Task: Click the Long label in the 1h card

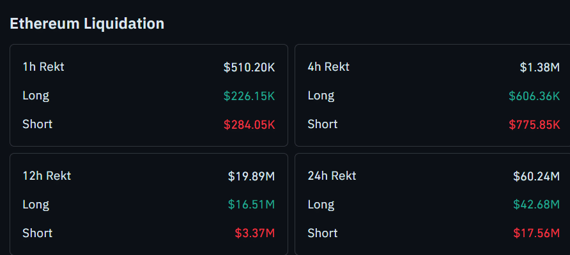Action: 36,96
